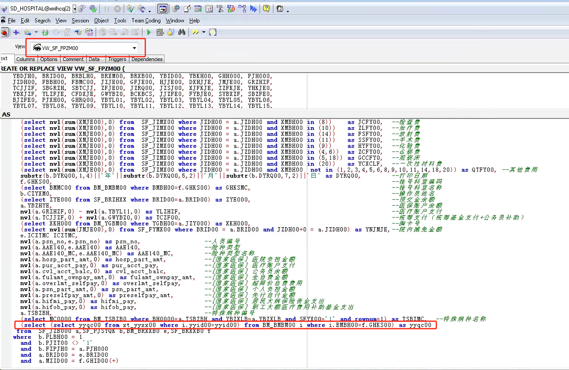The height and width of the screenshot is (370, 569).
Task: Click the lightbulb icon in second toolbar
Action: tap(213, 32)
